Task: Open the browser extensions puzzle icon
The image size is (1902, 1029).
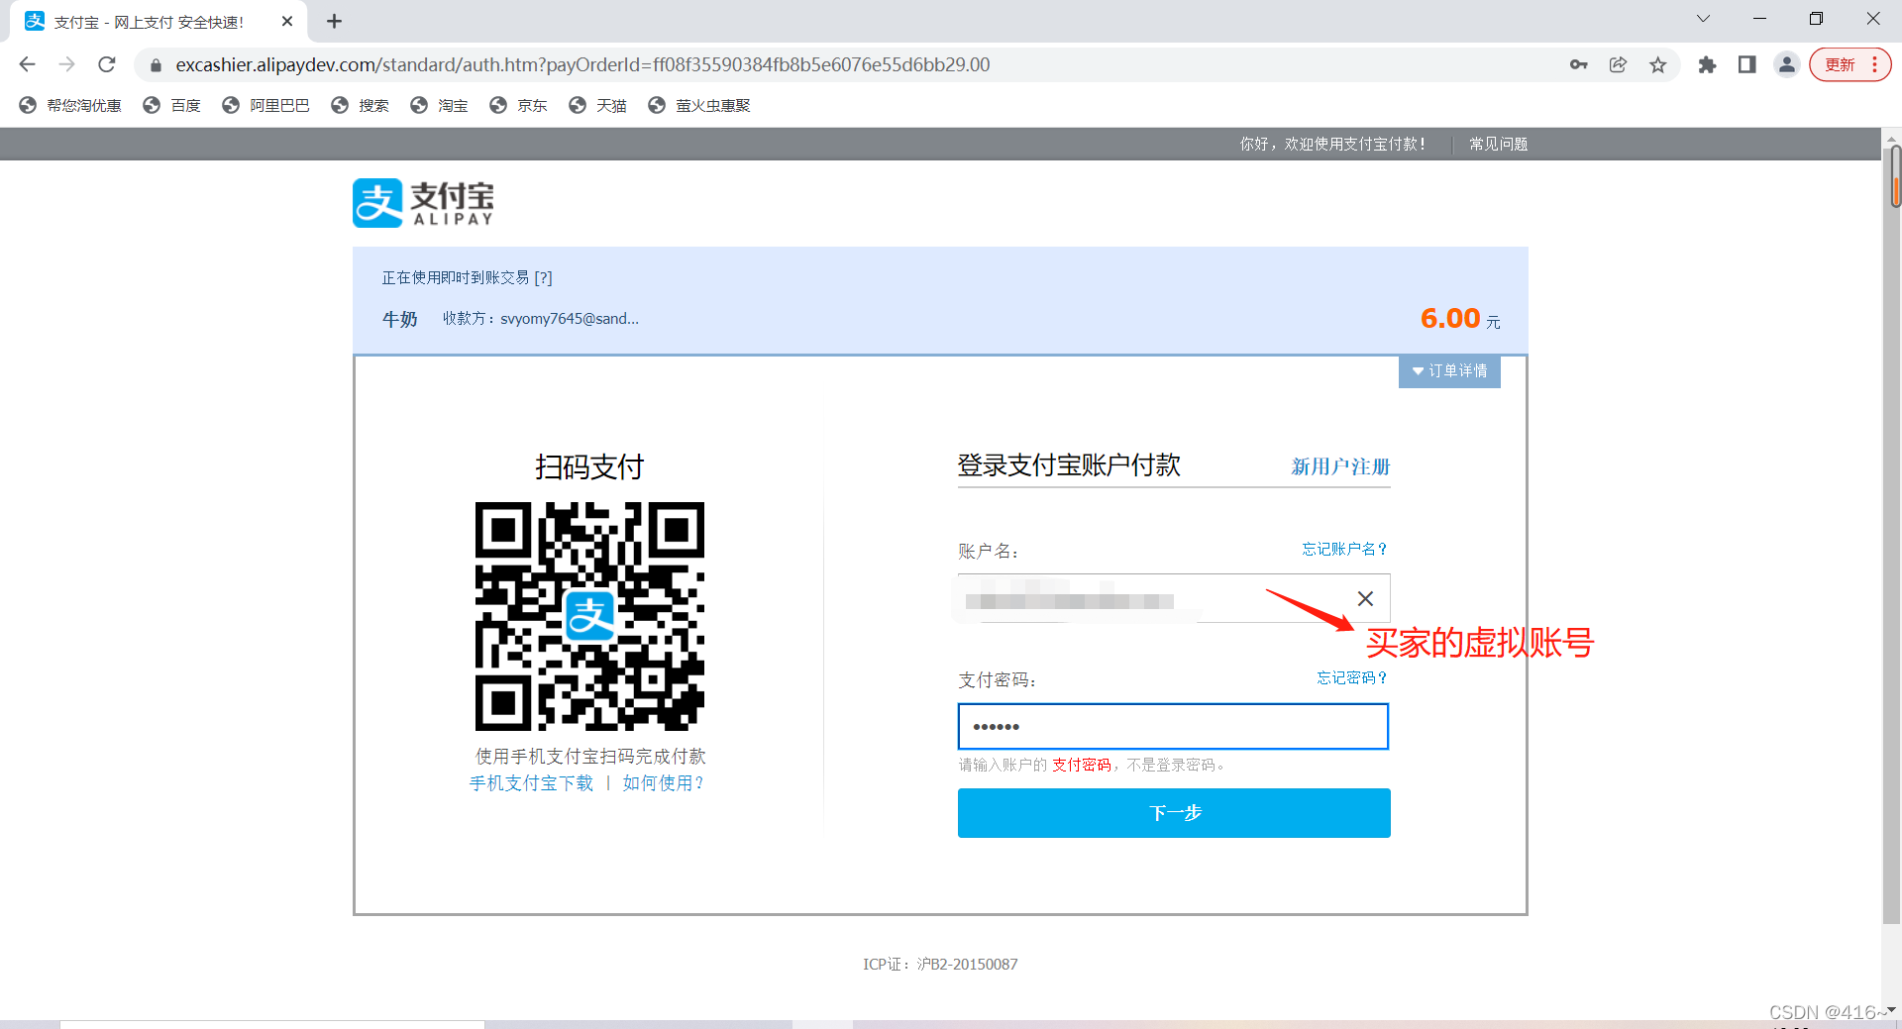Action: tap(1707, 64)
